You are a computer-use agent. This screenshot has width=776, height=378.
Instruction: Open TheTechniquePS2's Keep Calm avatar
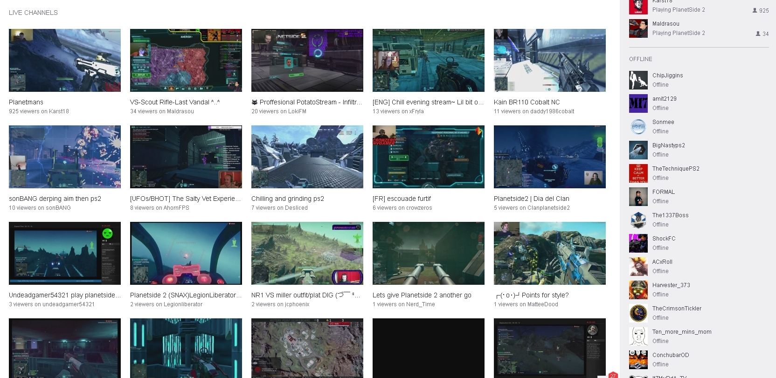[638, 173]
